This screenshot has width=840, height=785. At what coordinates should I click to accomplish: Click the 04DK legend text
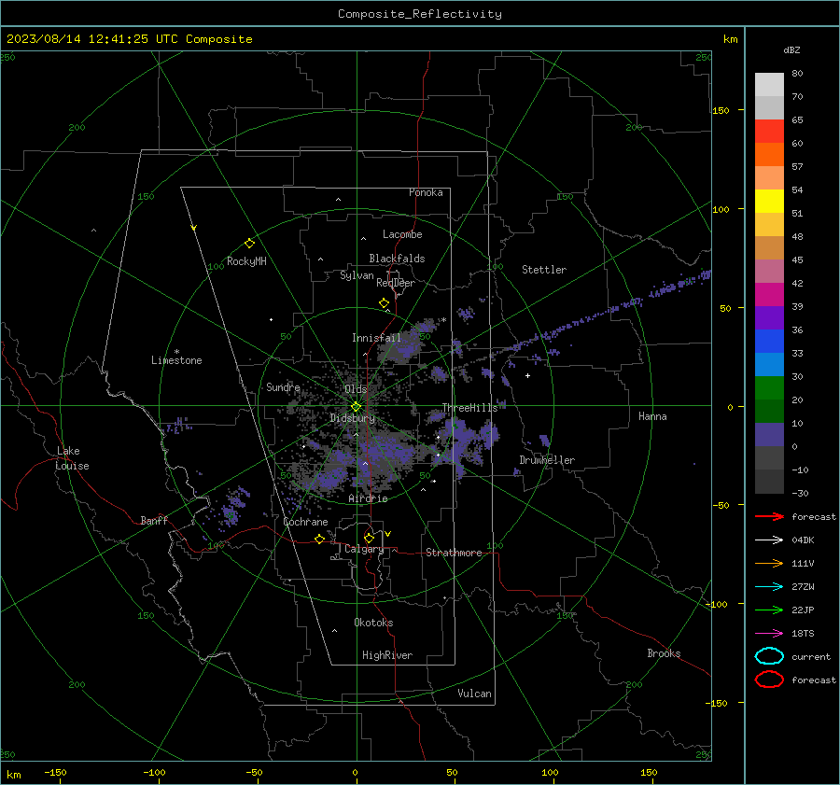803,540
